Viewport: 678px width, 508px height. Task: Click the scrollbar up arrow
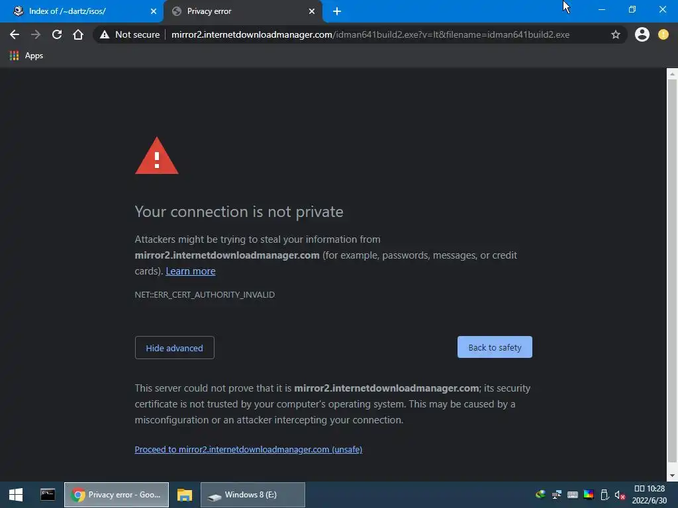tap(672, 74)
